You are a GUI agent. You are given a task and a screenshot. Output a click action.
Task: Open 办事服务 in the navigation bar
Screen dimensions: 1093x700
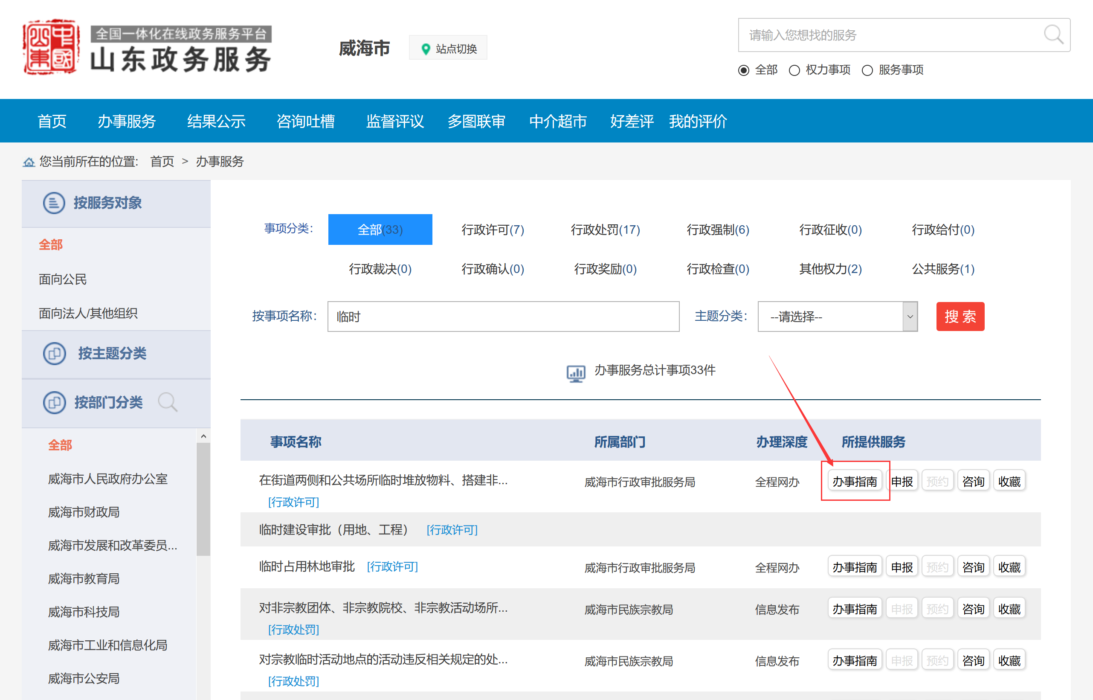tap(127, 122)
